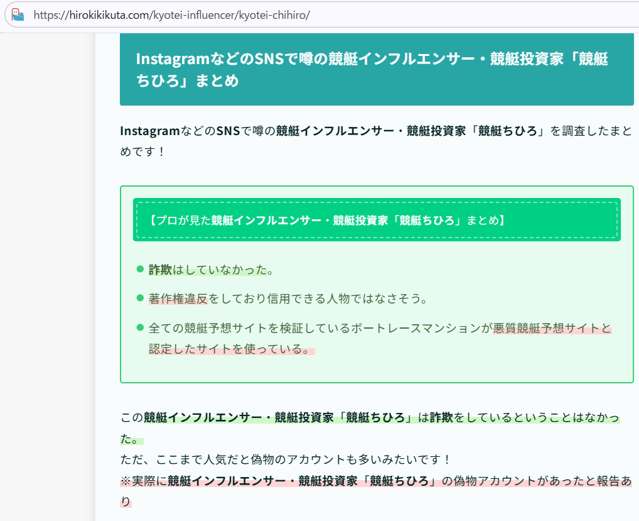Click the めです！ intro paragraph ending
This screenshot has height=521, width=639.
142,151
